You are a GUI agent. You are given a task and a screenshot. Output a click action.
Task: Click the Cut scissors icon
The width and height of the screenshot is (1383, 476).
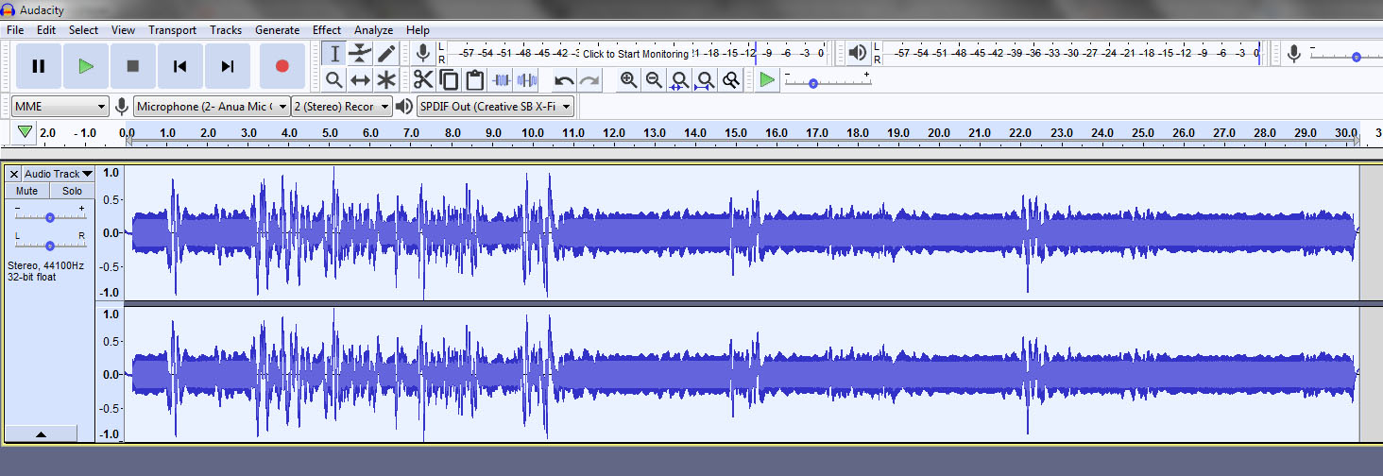[423, 80]
